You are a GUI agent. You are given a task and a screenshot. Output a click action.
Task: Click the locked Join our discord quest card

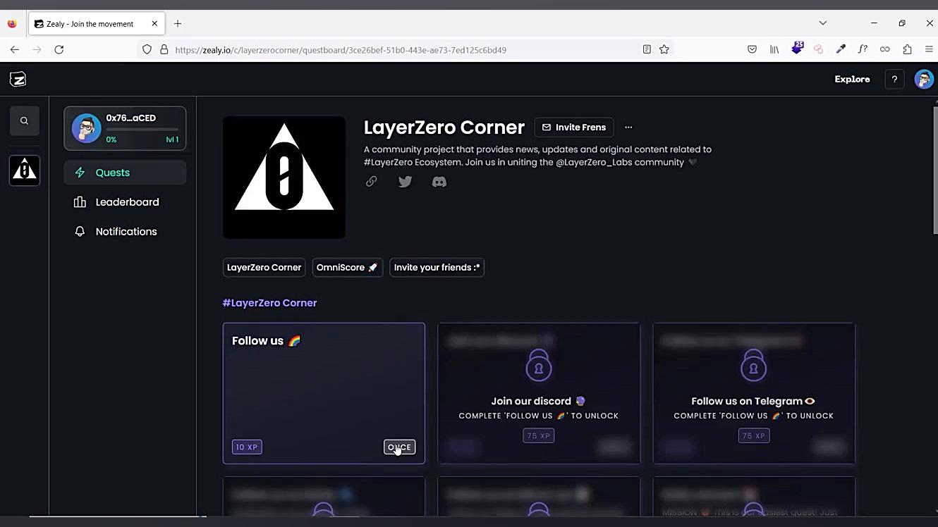(539, 393)
